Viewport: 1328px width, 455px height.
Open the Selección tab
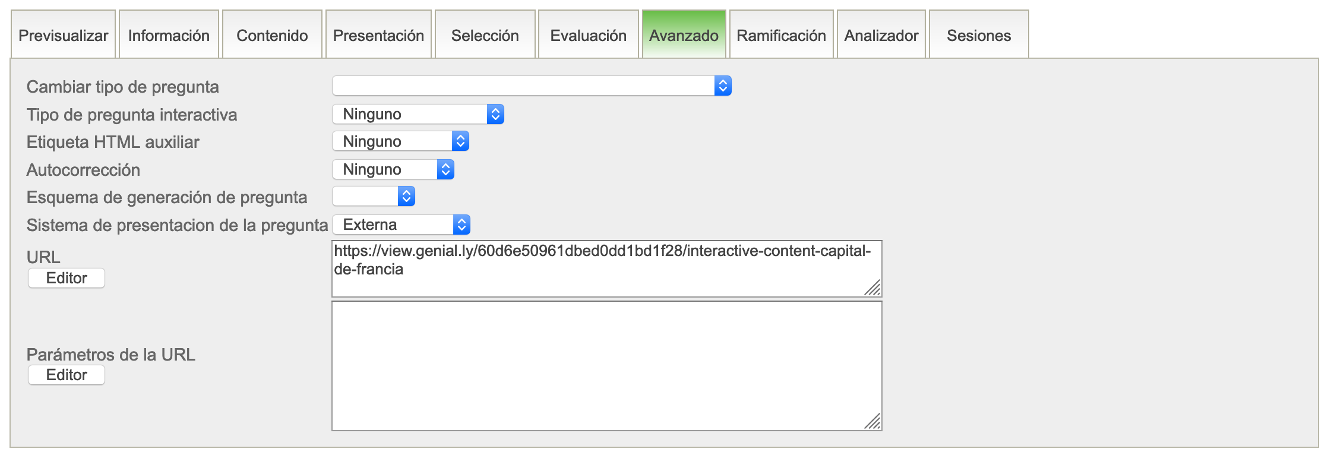[x=485, y=36]
